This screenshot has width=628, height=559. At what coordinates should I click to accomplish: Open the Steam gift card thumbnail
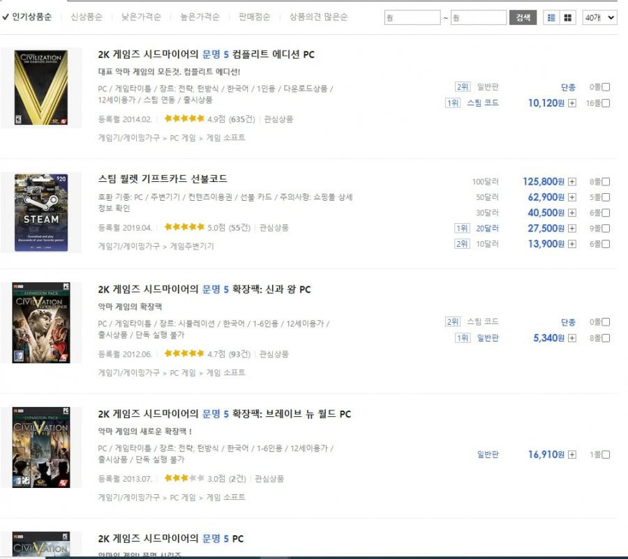tap(41, 213)
